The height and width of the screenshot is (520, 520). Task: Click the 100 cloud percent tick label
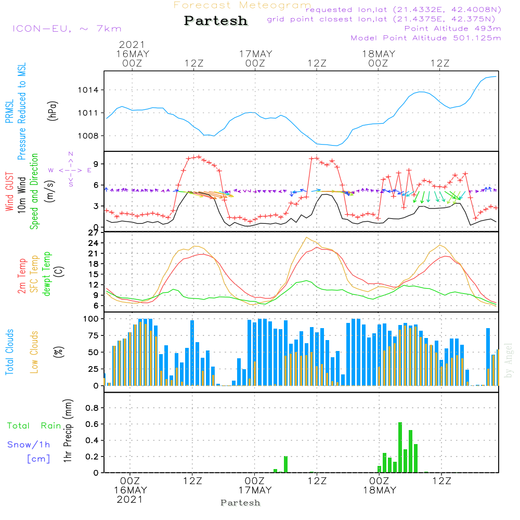(90, 319)
